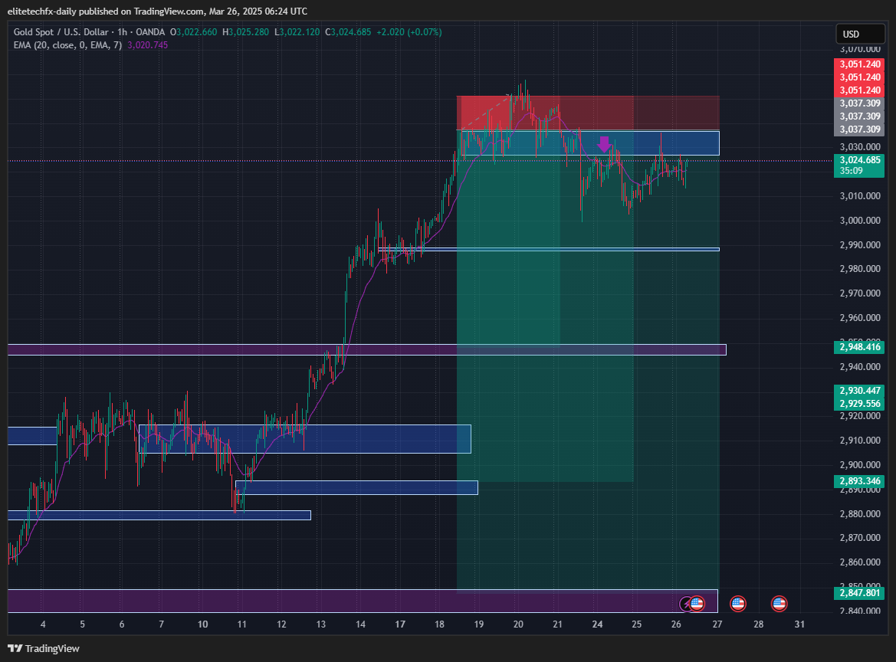This screenshot has width=896, height=662.
Task: Open the US flag event between dates 27 and 28
Action: [737, 603]
